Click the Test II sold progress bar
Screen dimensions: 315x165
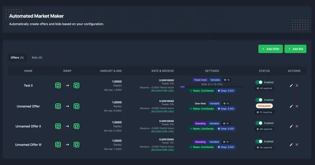pyautogui.click(x=212, y=87)
